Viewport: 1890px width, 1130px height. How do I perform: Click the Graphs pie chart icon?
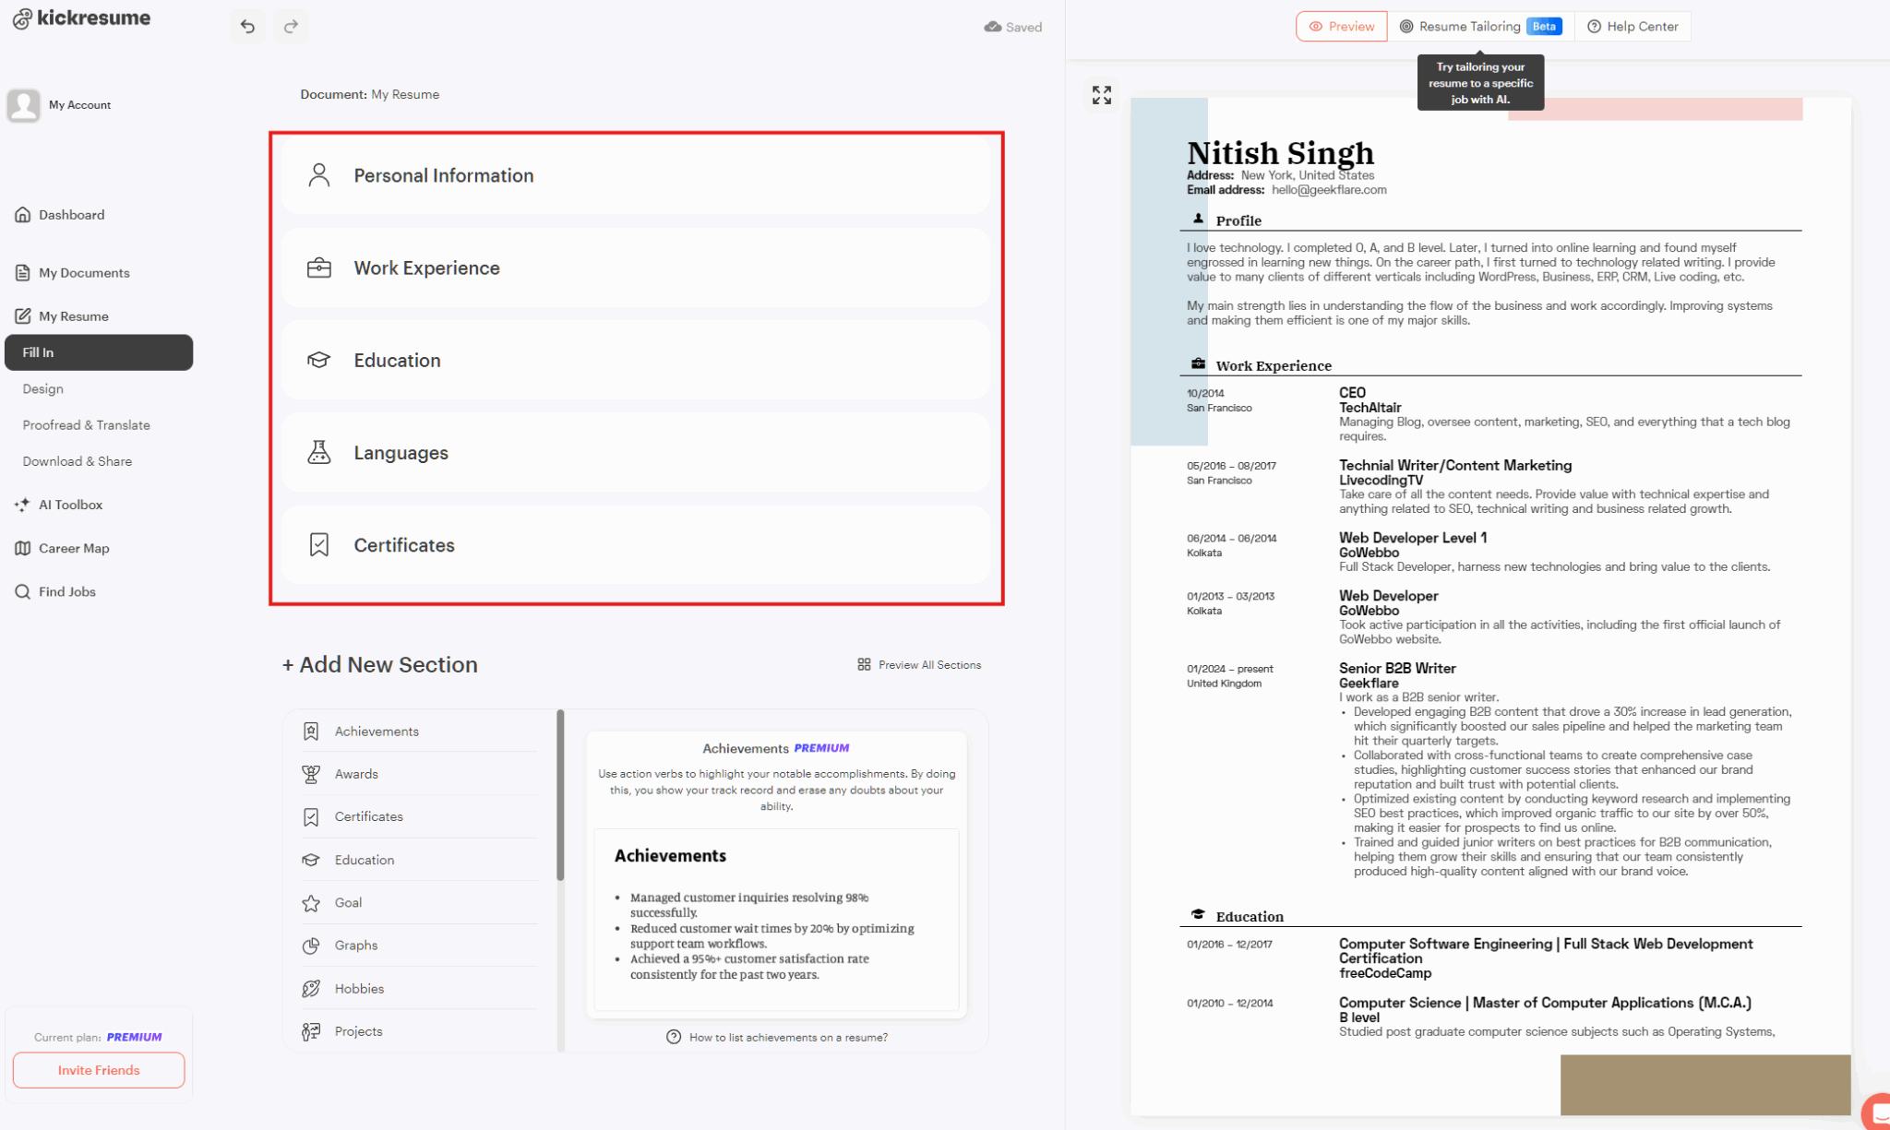click(311, 946)
